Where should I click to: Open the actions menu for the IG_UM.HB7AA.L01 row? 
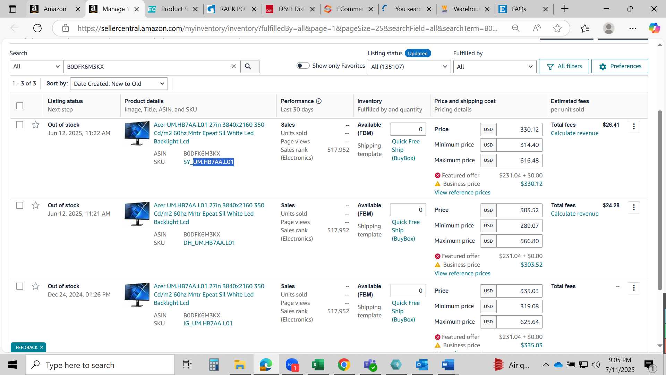[634, 288]
